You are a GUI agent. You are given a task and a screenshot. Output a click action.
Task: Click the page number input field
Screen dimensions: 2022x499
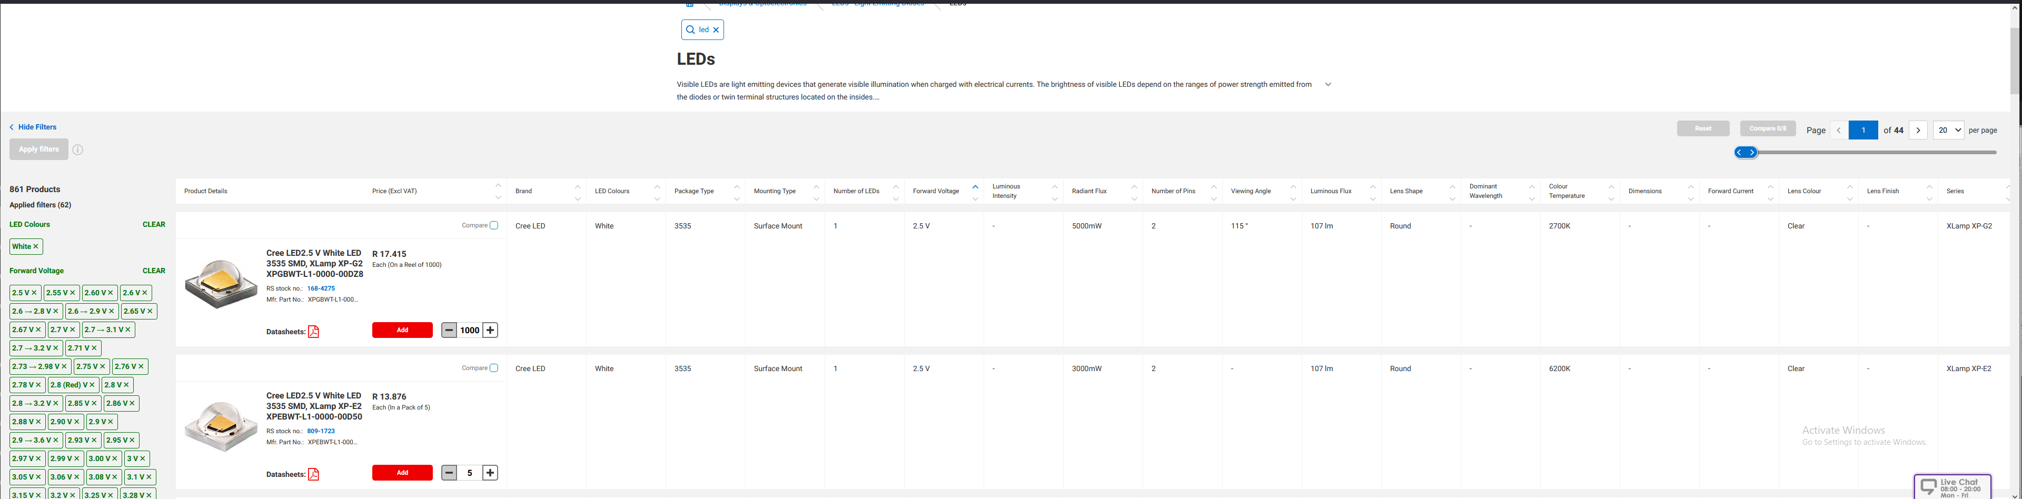tap(1862, 130)
